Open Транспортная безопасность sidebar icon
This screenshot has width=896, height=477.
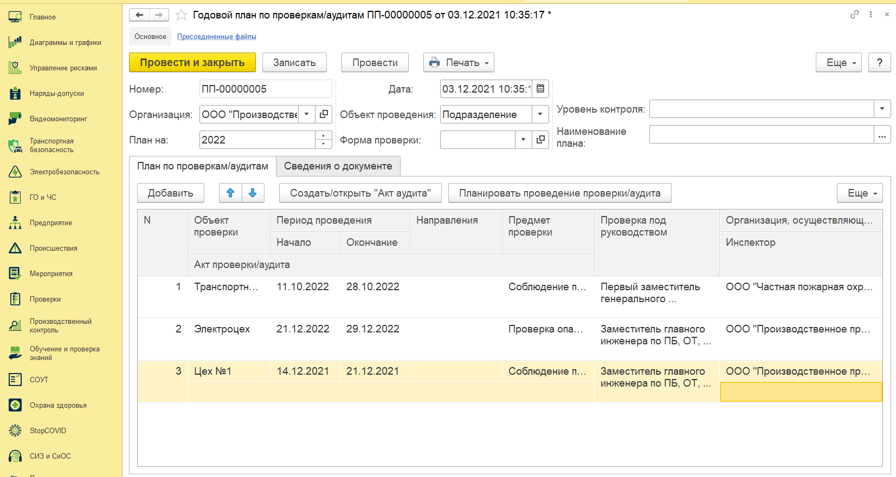[15, 145]
